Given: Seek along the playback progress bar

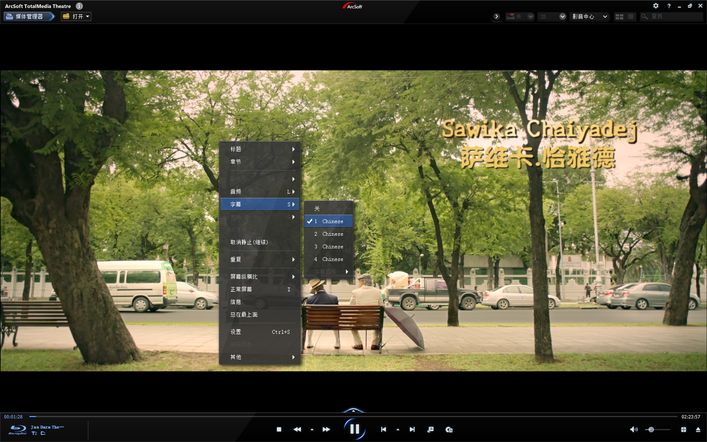Looking at the screenshot, I should coord(353,416).
